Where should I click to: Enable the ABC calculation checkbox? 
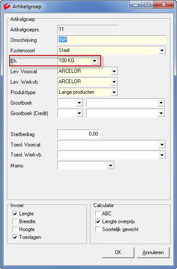click(98, 214)
